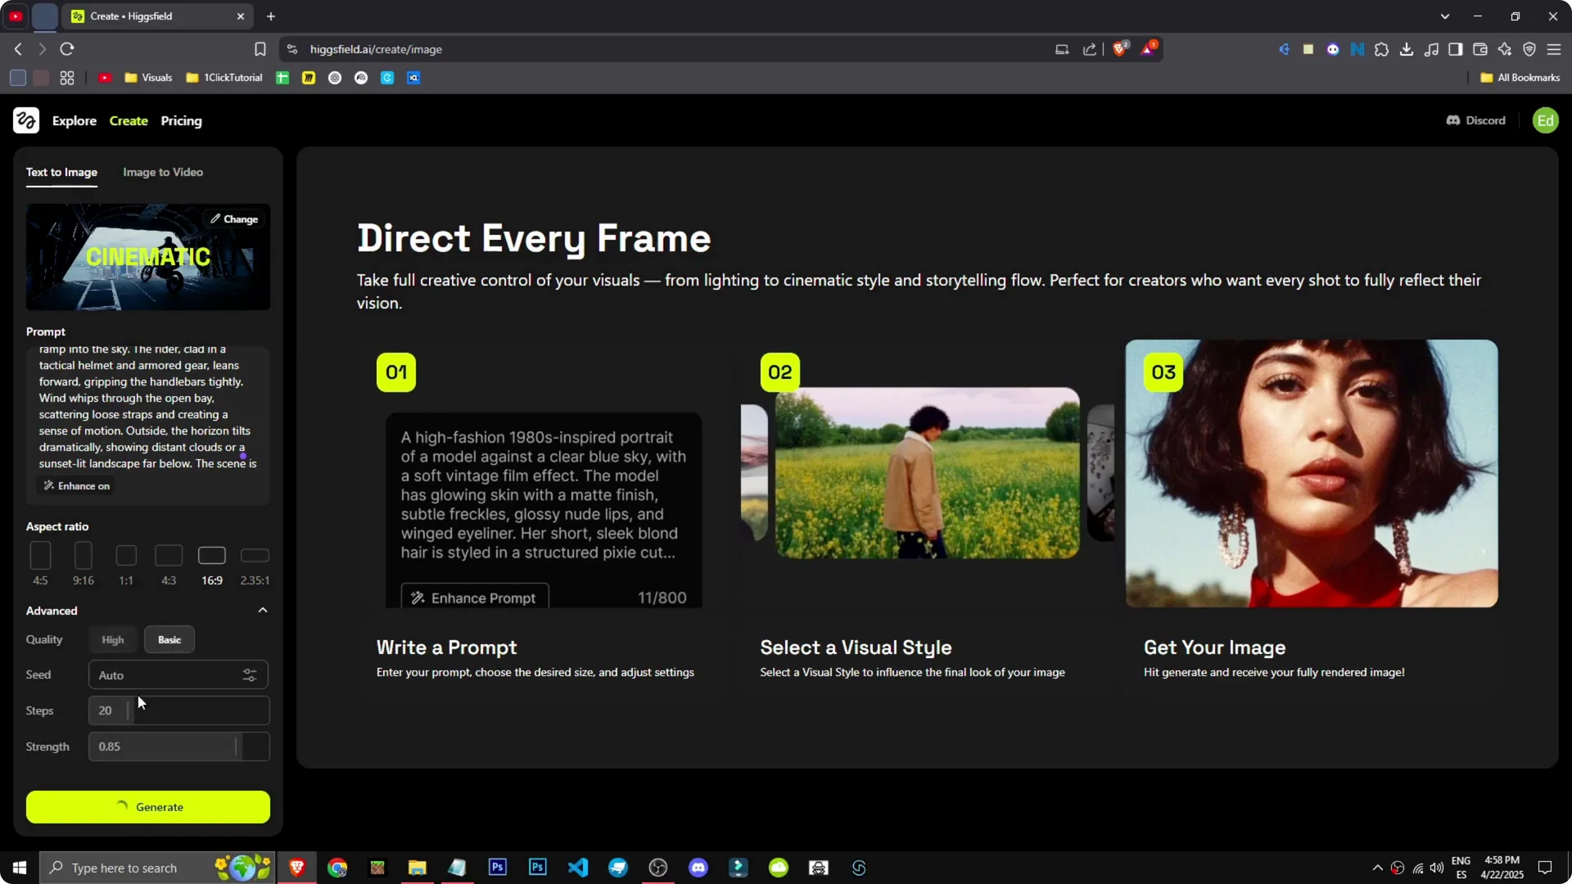Click the Brave Shields icon in address bar
Image resolution: width=1572 pixels, height=884 pixels.
click(1120, 48)
